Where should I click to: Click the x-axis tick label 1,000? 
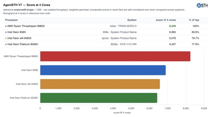pos(58,108)
